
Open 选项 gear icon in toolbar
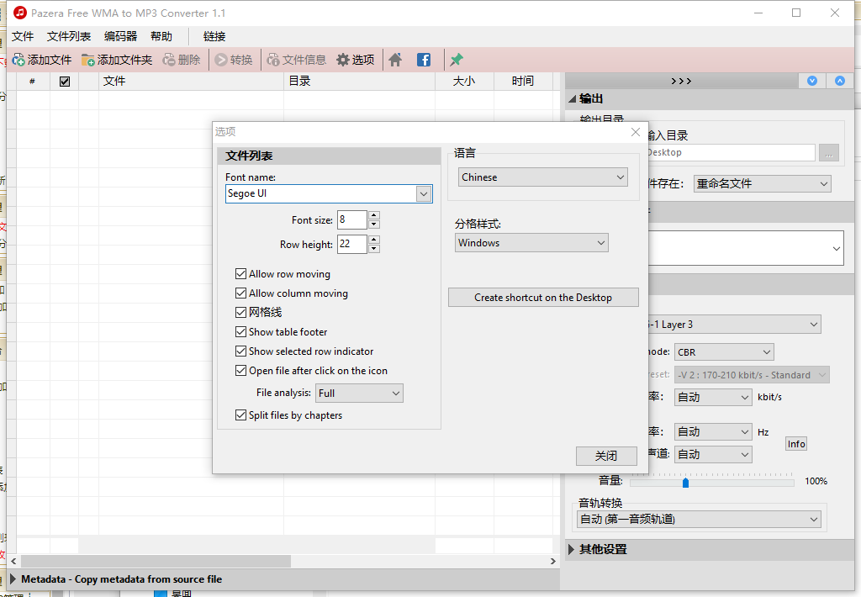point(343,60)
